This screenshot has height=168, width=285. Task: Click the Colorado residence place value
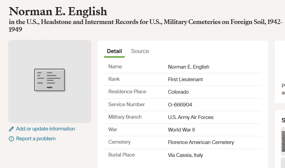[178, 92]
